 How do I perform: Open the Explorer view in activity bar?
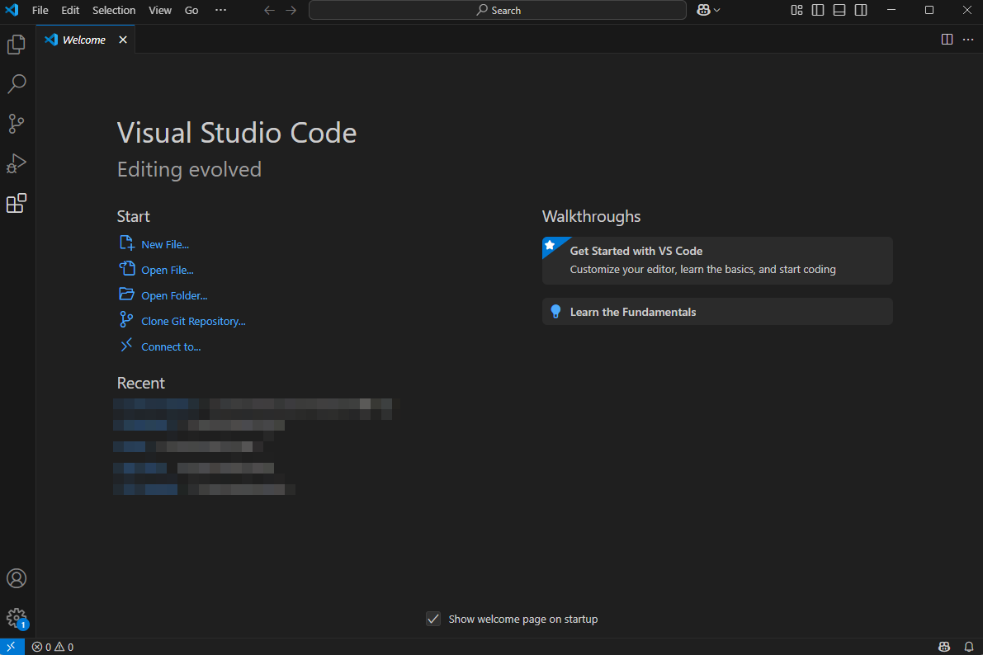[x=17, y=45]
